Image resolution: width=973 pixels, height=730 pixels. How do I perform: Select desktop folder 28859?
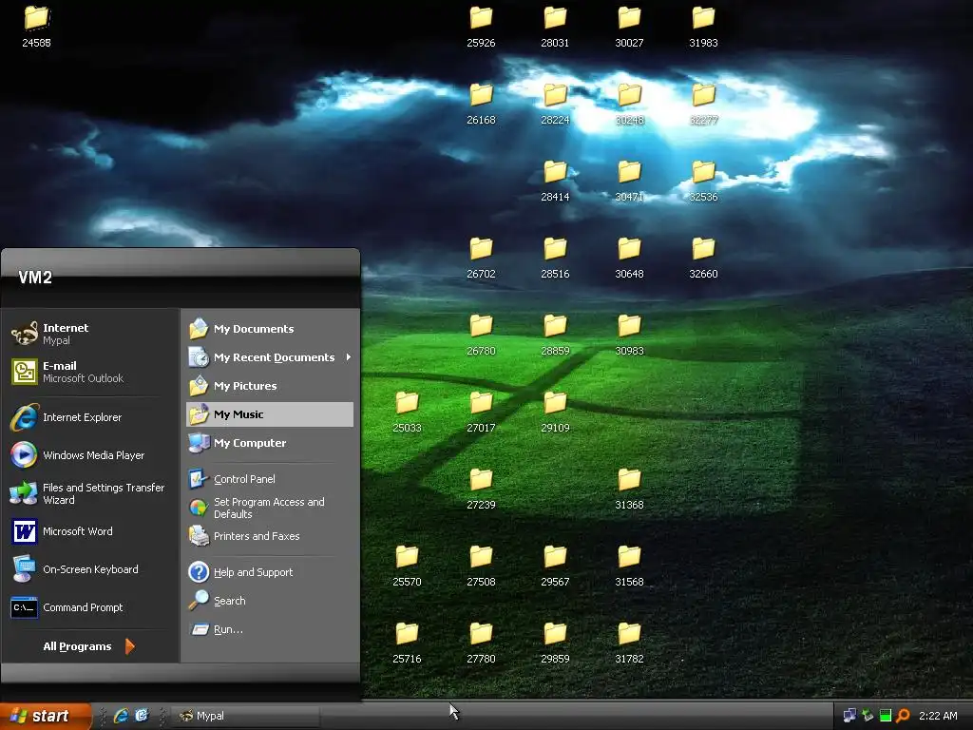click(555, 334)
